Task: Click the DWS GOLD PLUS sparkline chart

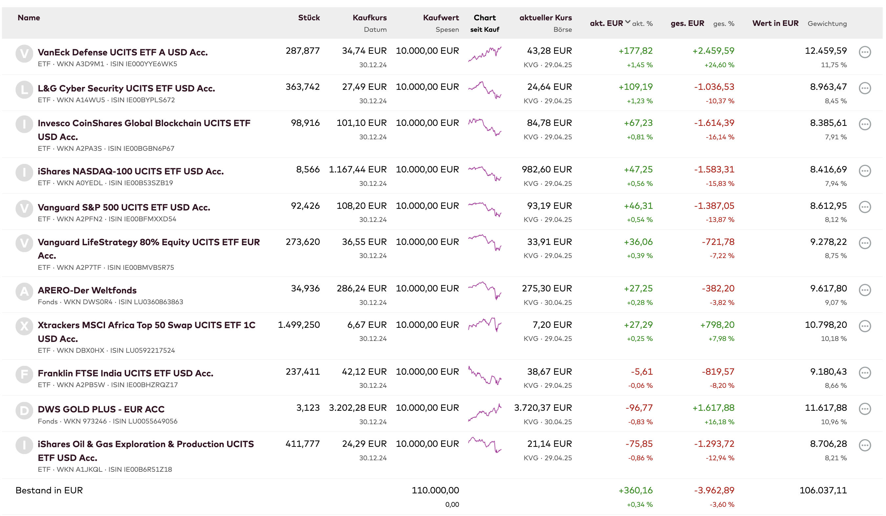Action: click(484, 413)
